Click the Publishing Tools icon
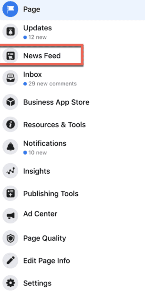145x295 pixels. point(10,193)
